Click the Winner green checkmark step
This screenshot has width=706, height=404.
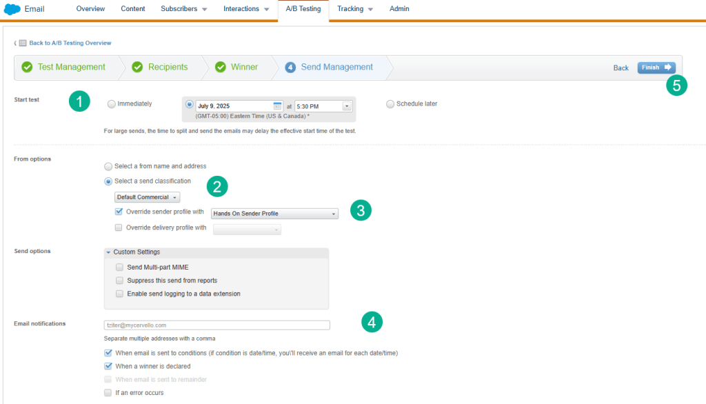pyautogui.click(x=221, y=68)
